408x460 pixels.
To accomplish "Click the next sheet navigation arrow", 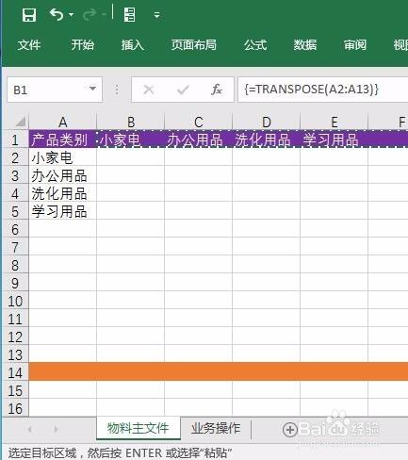I will (x=57, y=429).
